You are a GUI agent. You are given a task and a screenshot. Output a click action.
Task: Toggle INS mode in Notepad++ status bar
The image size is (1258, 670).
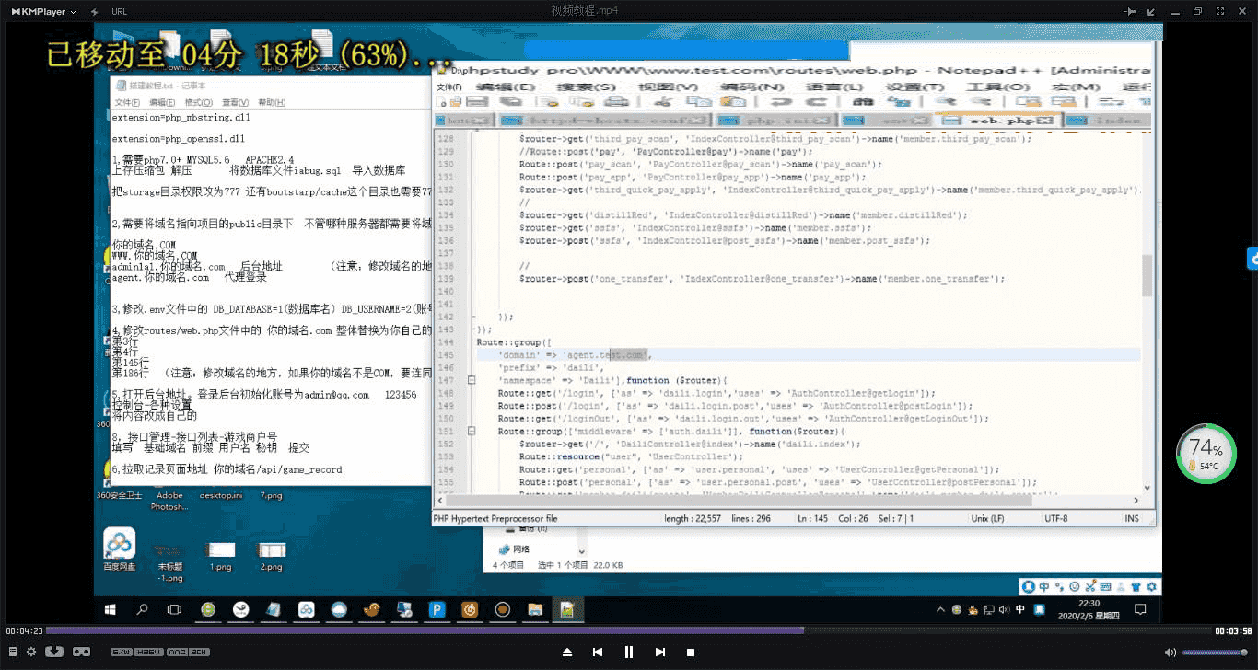tap(1132, 518)
